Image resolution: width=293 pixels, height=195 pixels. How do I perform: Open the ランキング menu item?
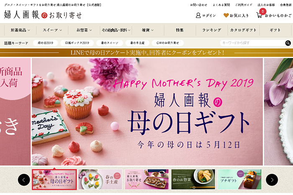(x=212, y=30)
